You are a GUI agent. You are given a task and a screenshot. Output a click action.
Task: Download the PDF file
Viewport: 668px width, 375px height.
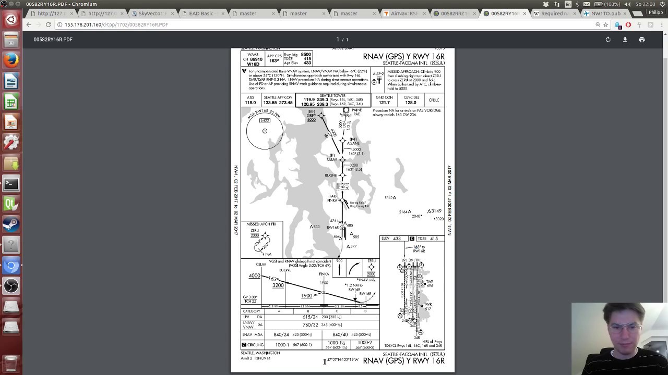pyautogui.click(x=625, y=40)
